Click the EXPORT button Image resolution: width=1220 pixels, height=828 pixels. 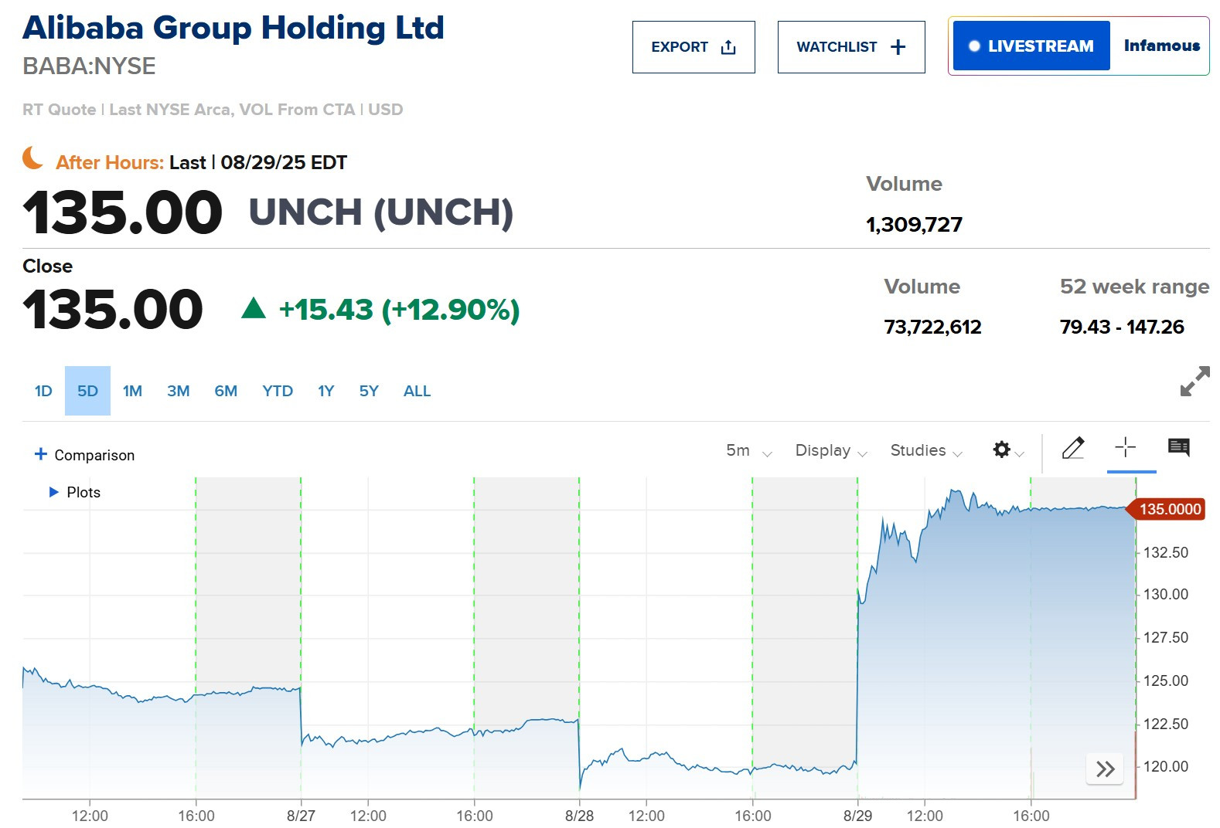693,47
